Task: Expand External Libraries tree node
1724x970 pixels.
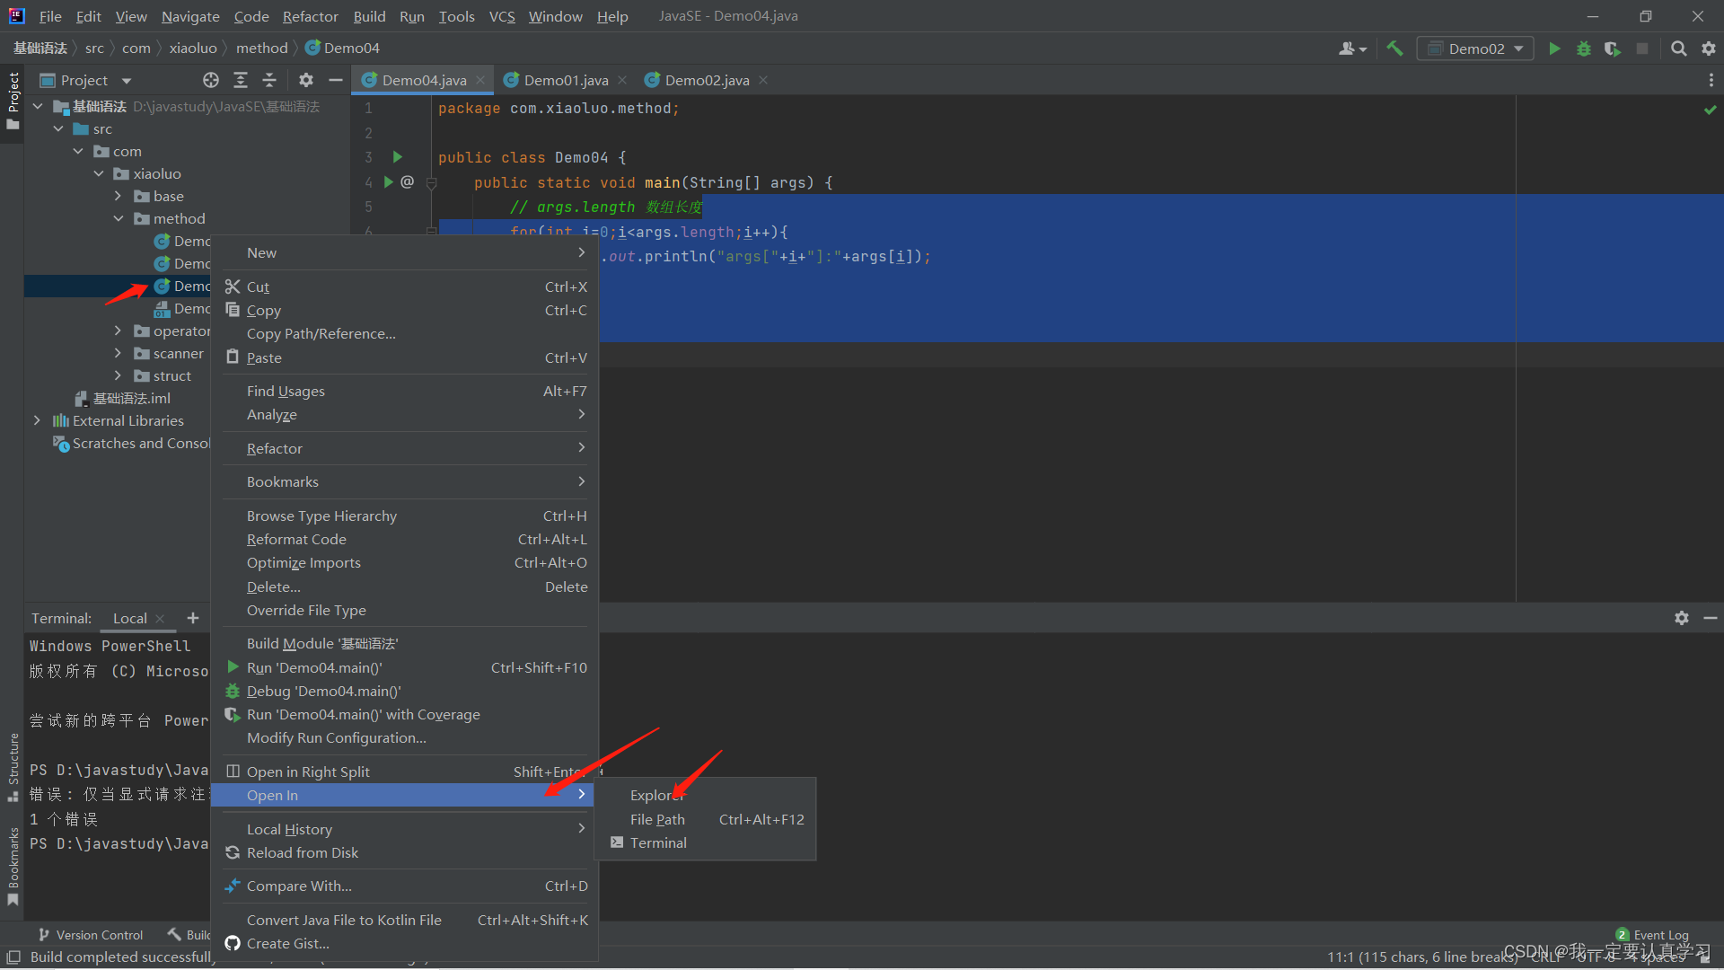Action: pyautogui.click(x=37, y=420)
